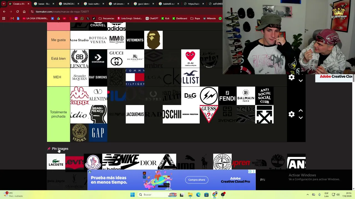Click the tiermaker.com address bar
355x199 pixels.
click(x=125, y=12)
